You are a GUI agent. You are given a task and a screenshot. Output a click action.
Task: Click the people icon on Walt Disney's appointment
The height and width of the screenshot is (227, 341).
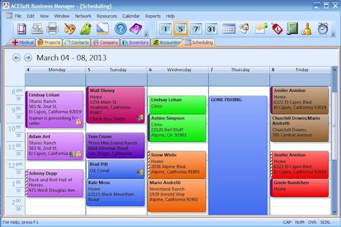tap(140, 118)
